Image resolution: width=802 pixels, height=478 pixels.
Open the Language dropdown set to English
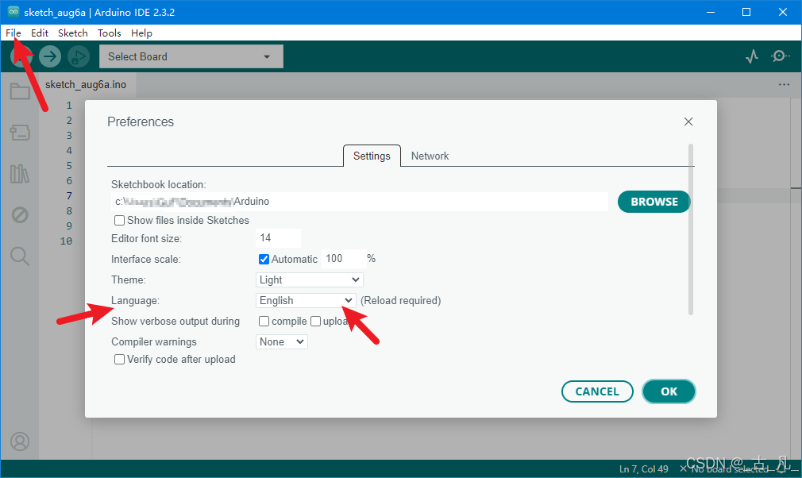(306, 301)
